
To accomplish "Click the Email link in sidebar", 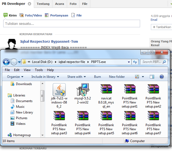I will pos(154,20).
